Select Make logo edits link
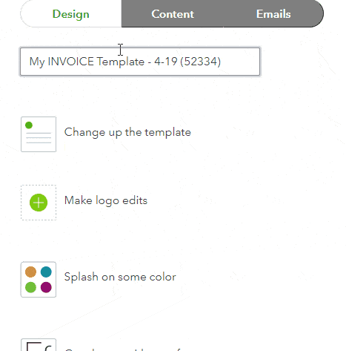 [106, 200]
